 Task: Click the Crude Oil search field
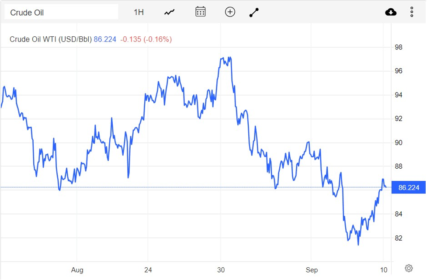pyautogui.click(x=61, y=12)
